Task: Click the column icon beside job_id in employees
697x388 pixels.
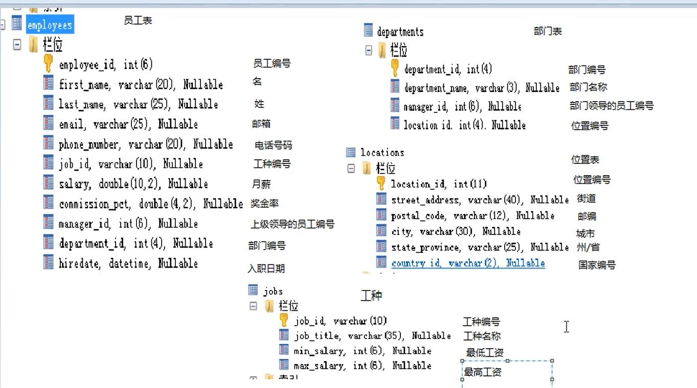Action: click(x=49, y=163)
